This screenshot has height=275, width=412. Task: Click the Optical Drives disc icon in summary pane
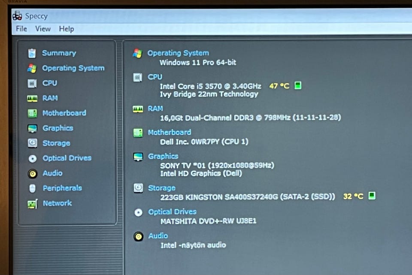click(139, 212)
